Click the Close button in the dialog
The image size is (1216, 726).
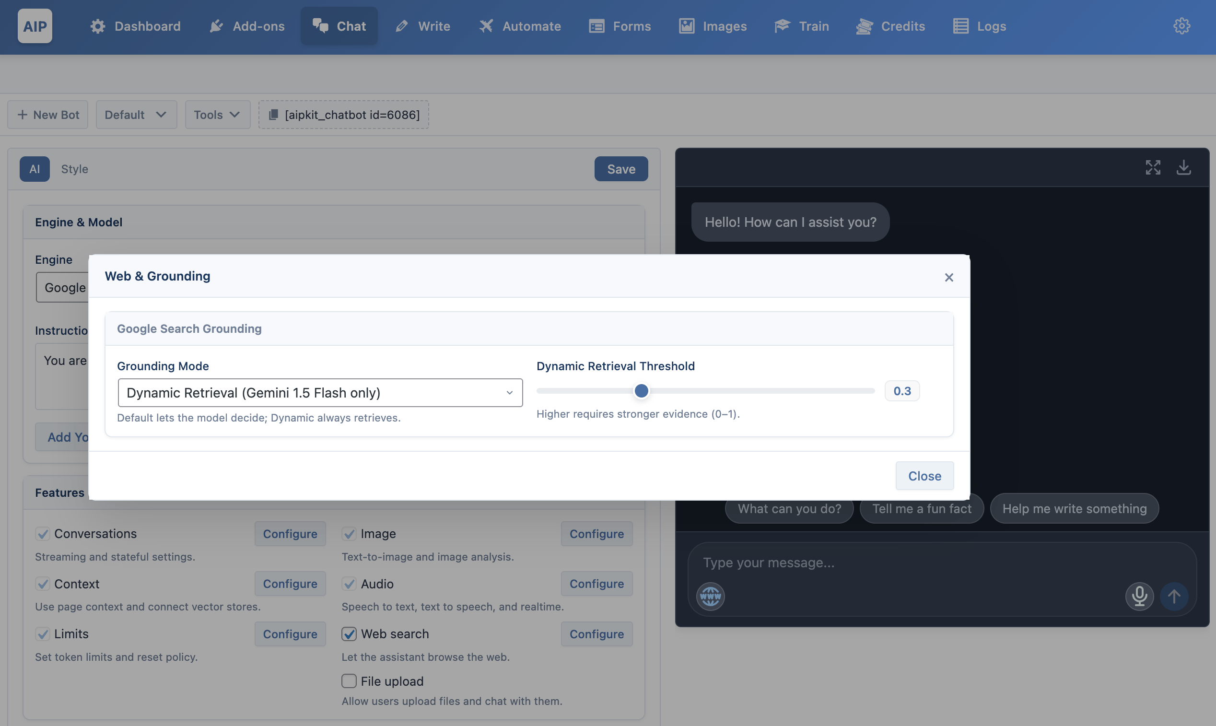[924, 476]
